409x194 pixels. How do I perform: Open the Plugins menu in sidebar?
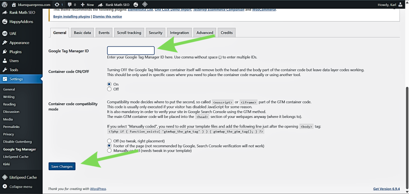coord(15,52)
